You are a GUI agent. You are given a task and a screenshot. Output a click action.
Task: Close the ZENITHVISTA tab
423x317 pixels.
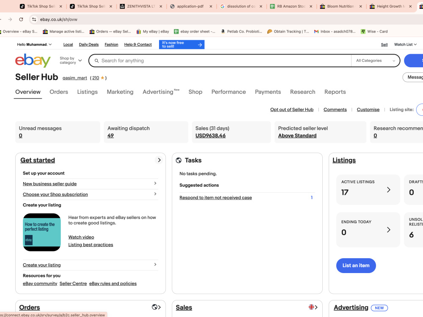pyautogui.click(x=161, y=6)
